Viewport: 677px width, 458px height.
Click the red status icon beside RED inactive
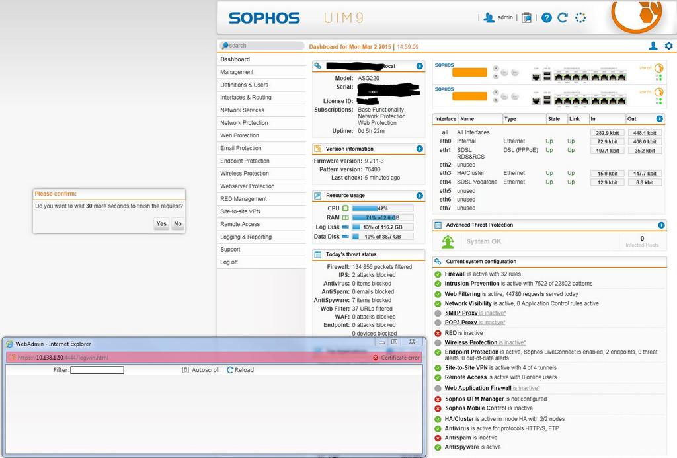tap(438, 333)
